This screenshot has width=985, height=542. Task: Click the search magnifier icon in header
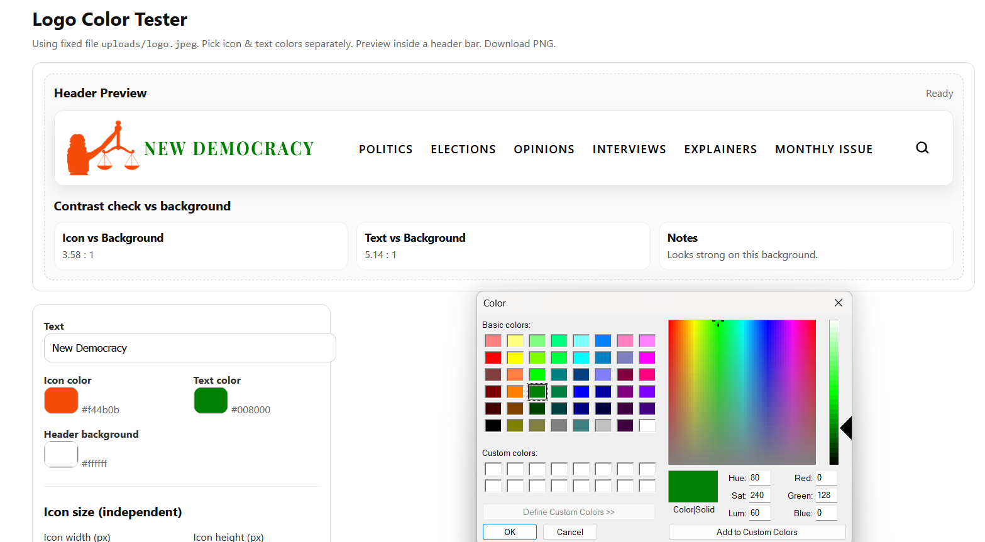922,148
